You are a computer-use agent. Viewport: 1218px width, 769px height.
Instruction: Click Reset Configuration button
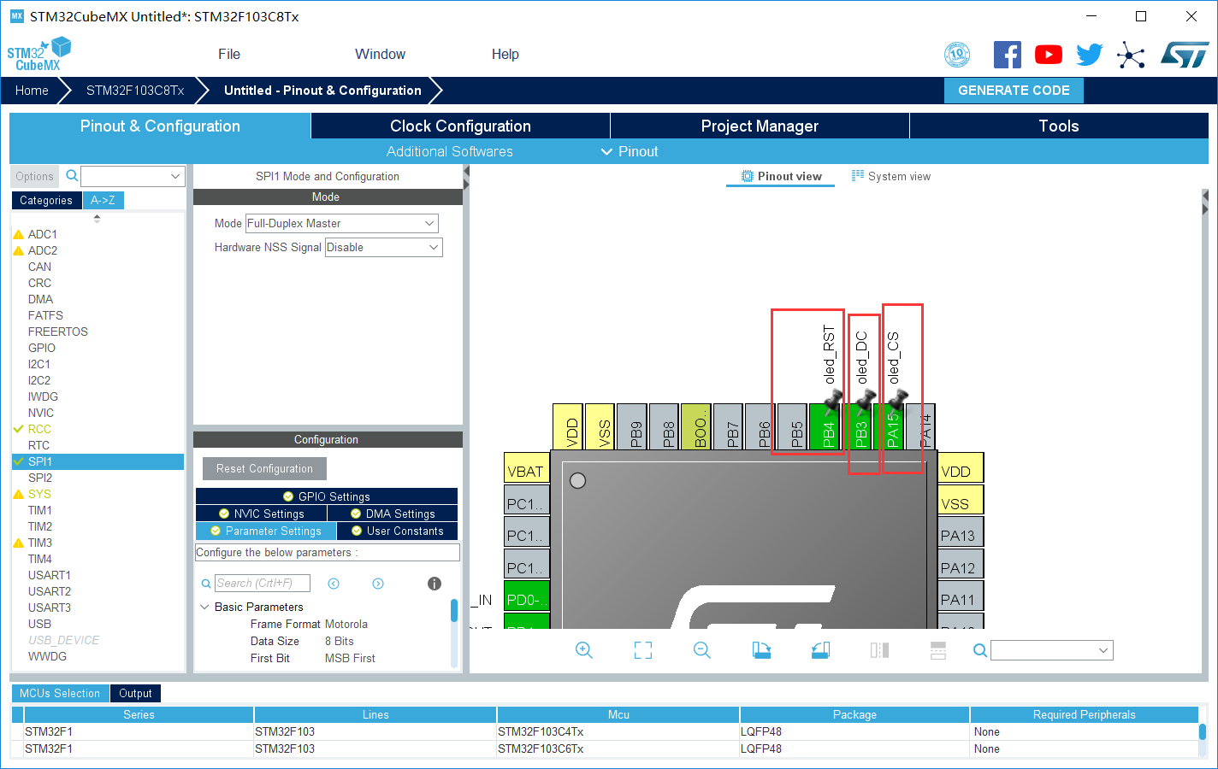(x=264, y=468)
